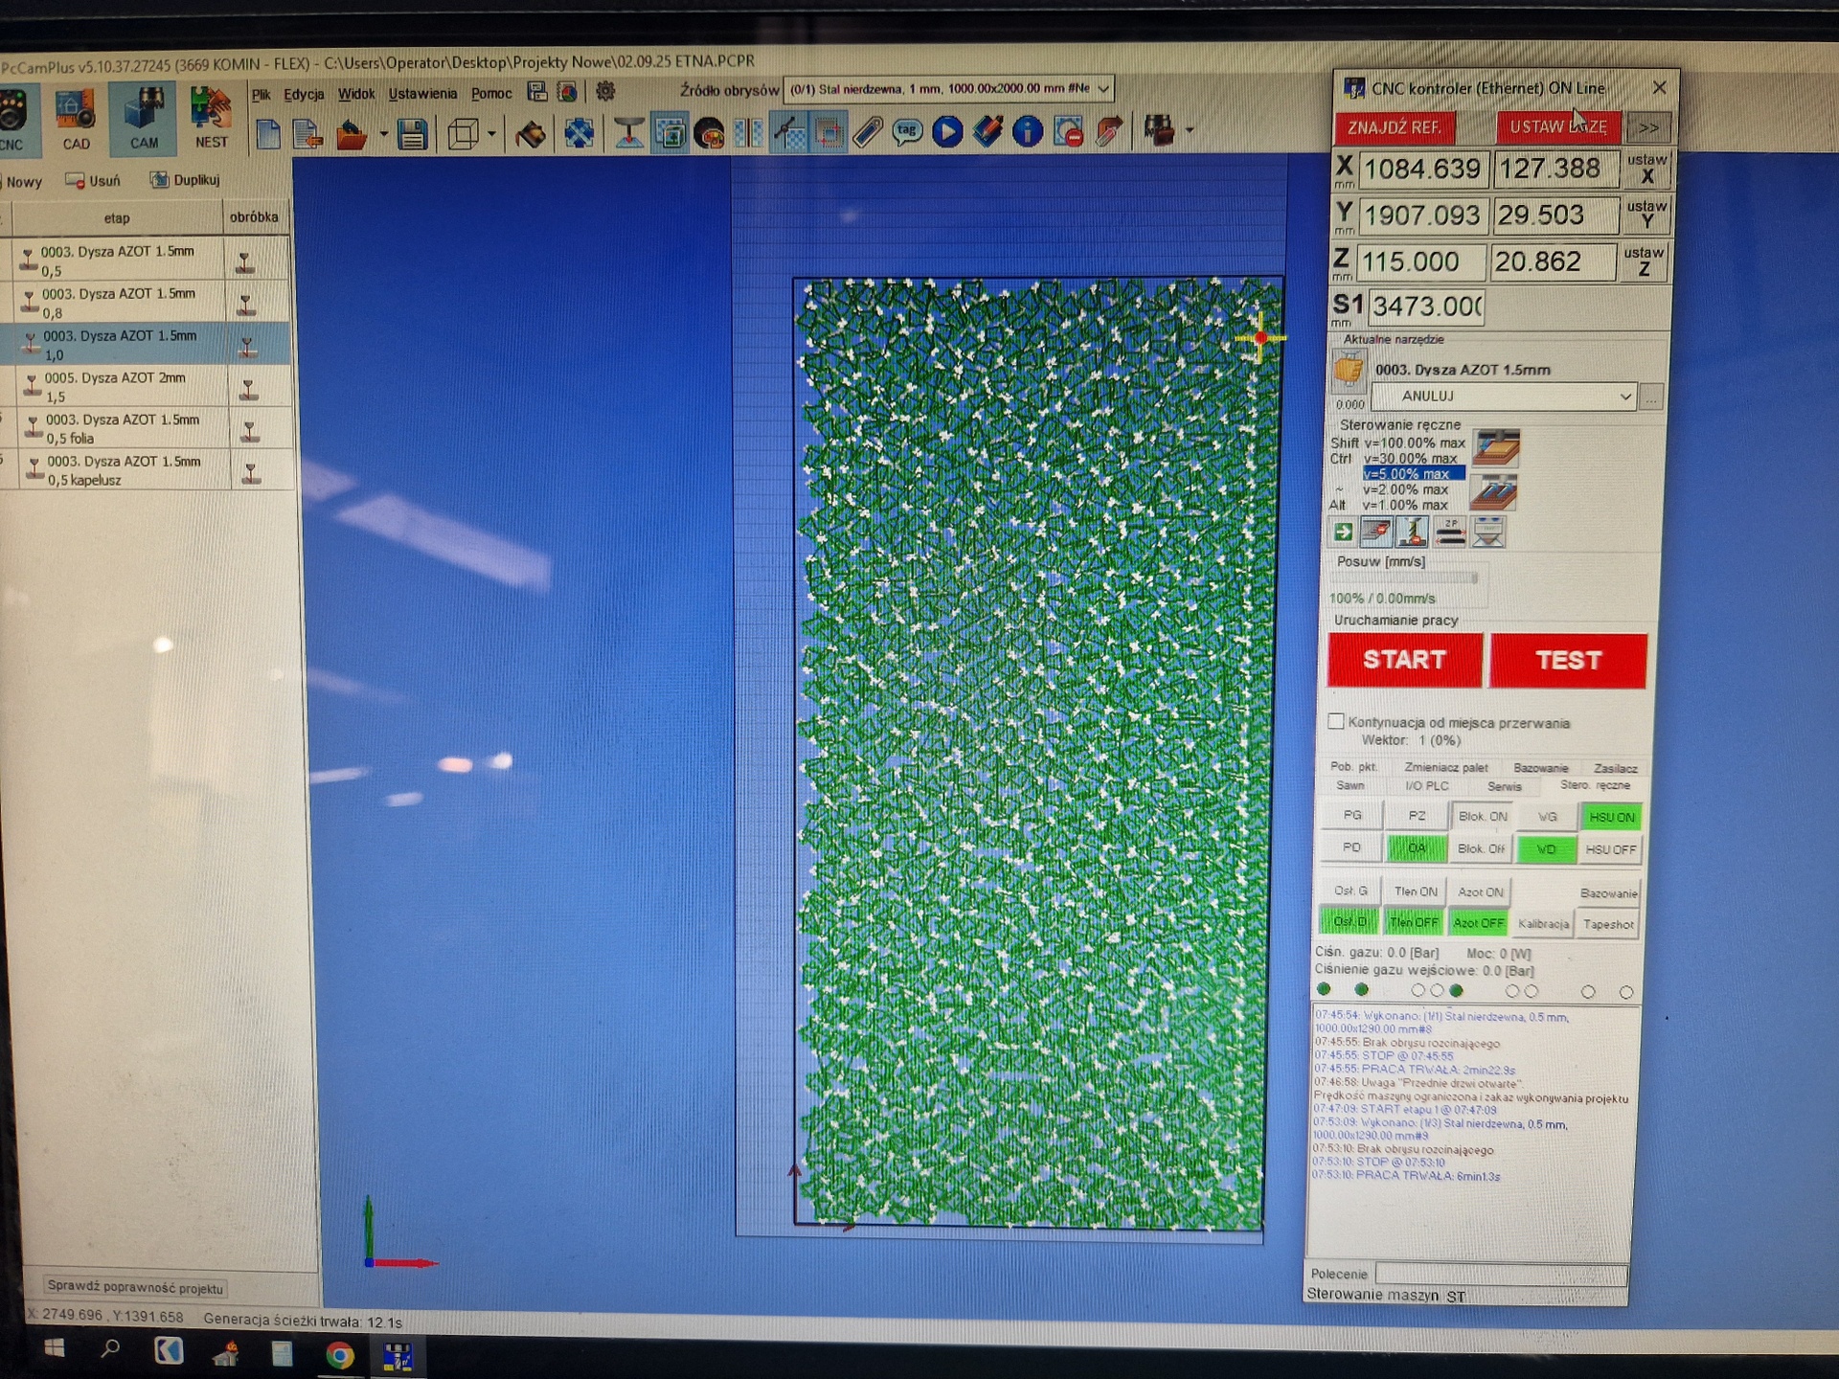
Task: Click the Polecenie command input field
Action: click(1500, 1274)
